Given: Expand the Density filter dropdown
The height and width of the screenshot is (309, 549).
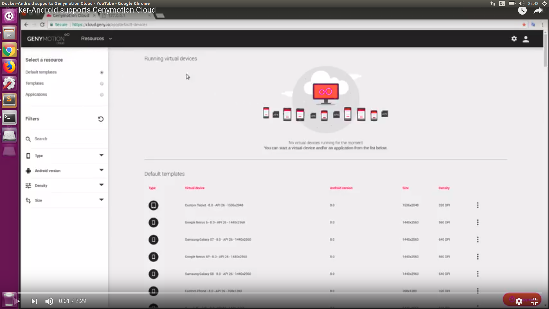Looking at the screenshot, I should [101, 185].
